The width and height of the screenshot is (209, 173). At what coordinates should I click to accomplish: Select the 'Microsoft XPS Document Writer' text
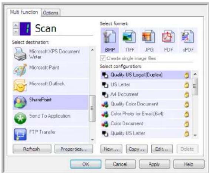click(54, 54)
